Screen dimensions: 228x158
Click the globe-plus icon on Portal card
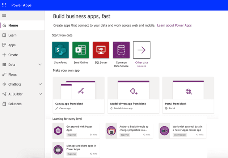[x=189, y=91]
